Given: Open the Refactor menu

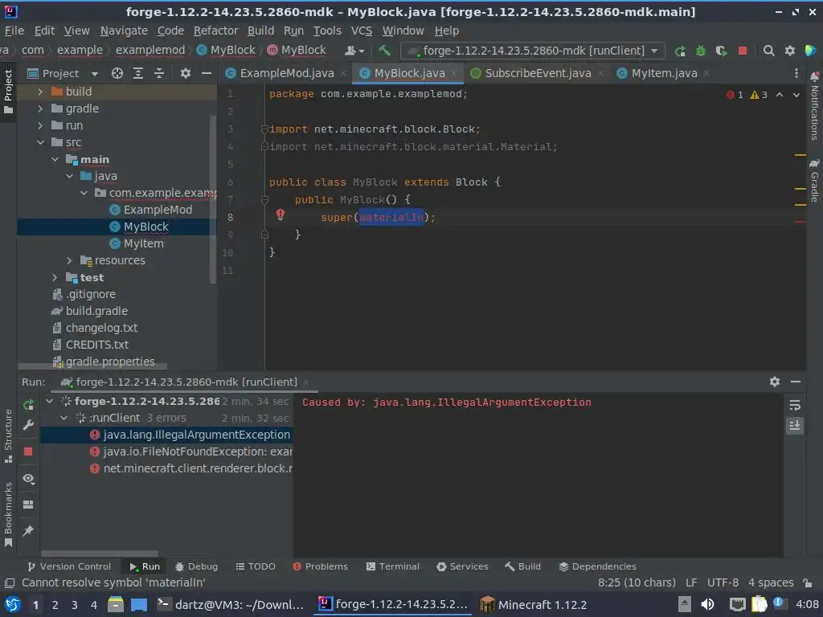Looking at the screenshot, I should click(215, 31).
